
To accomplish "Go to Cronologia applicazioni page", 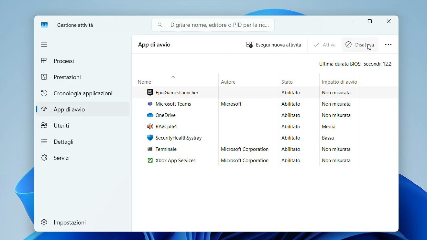I will coord(83,93).
